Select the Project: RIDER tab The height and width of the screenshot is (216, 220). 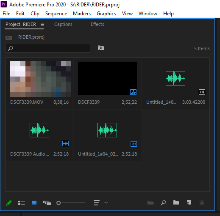[21, 24]
